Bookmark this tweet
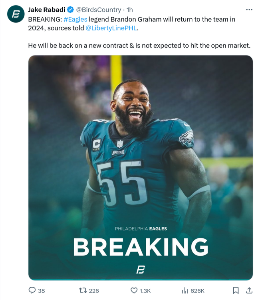Viewport: 260px width, 300px height. pos(236,290)
